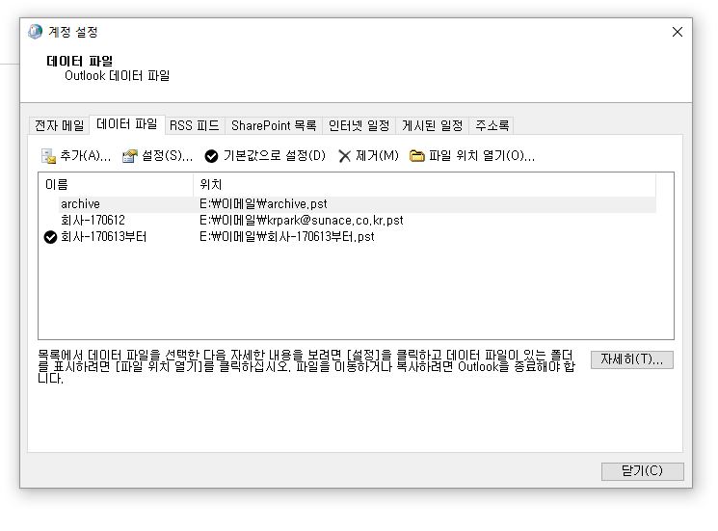The height and width of the screenshot is (531, 718).
Task: Click the Open File Location folder icon
Action: tap(416, 156)
